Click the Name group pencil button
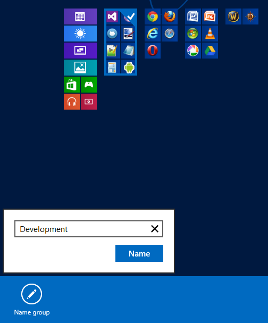Viewport: 268px width, 323px height. click(32, 294)
